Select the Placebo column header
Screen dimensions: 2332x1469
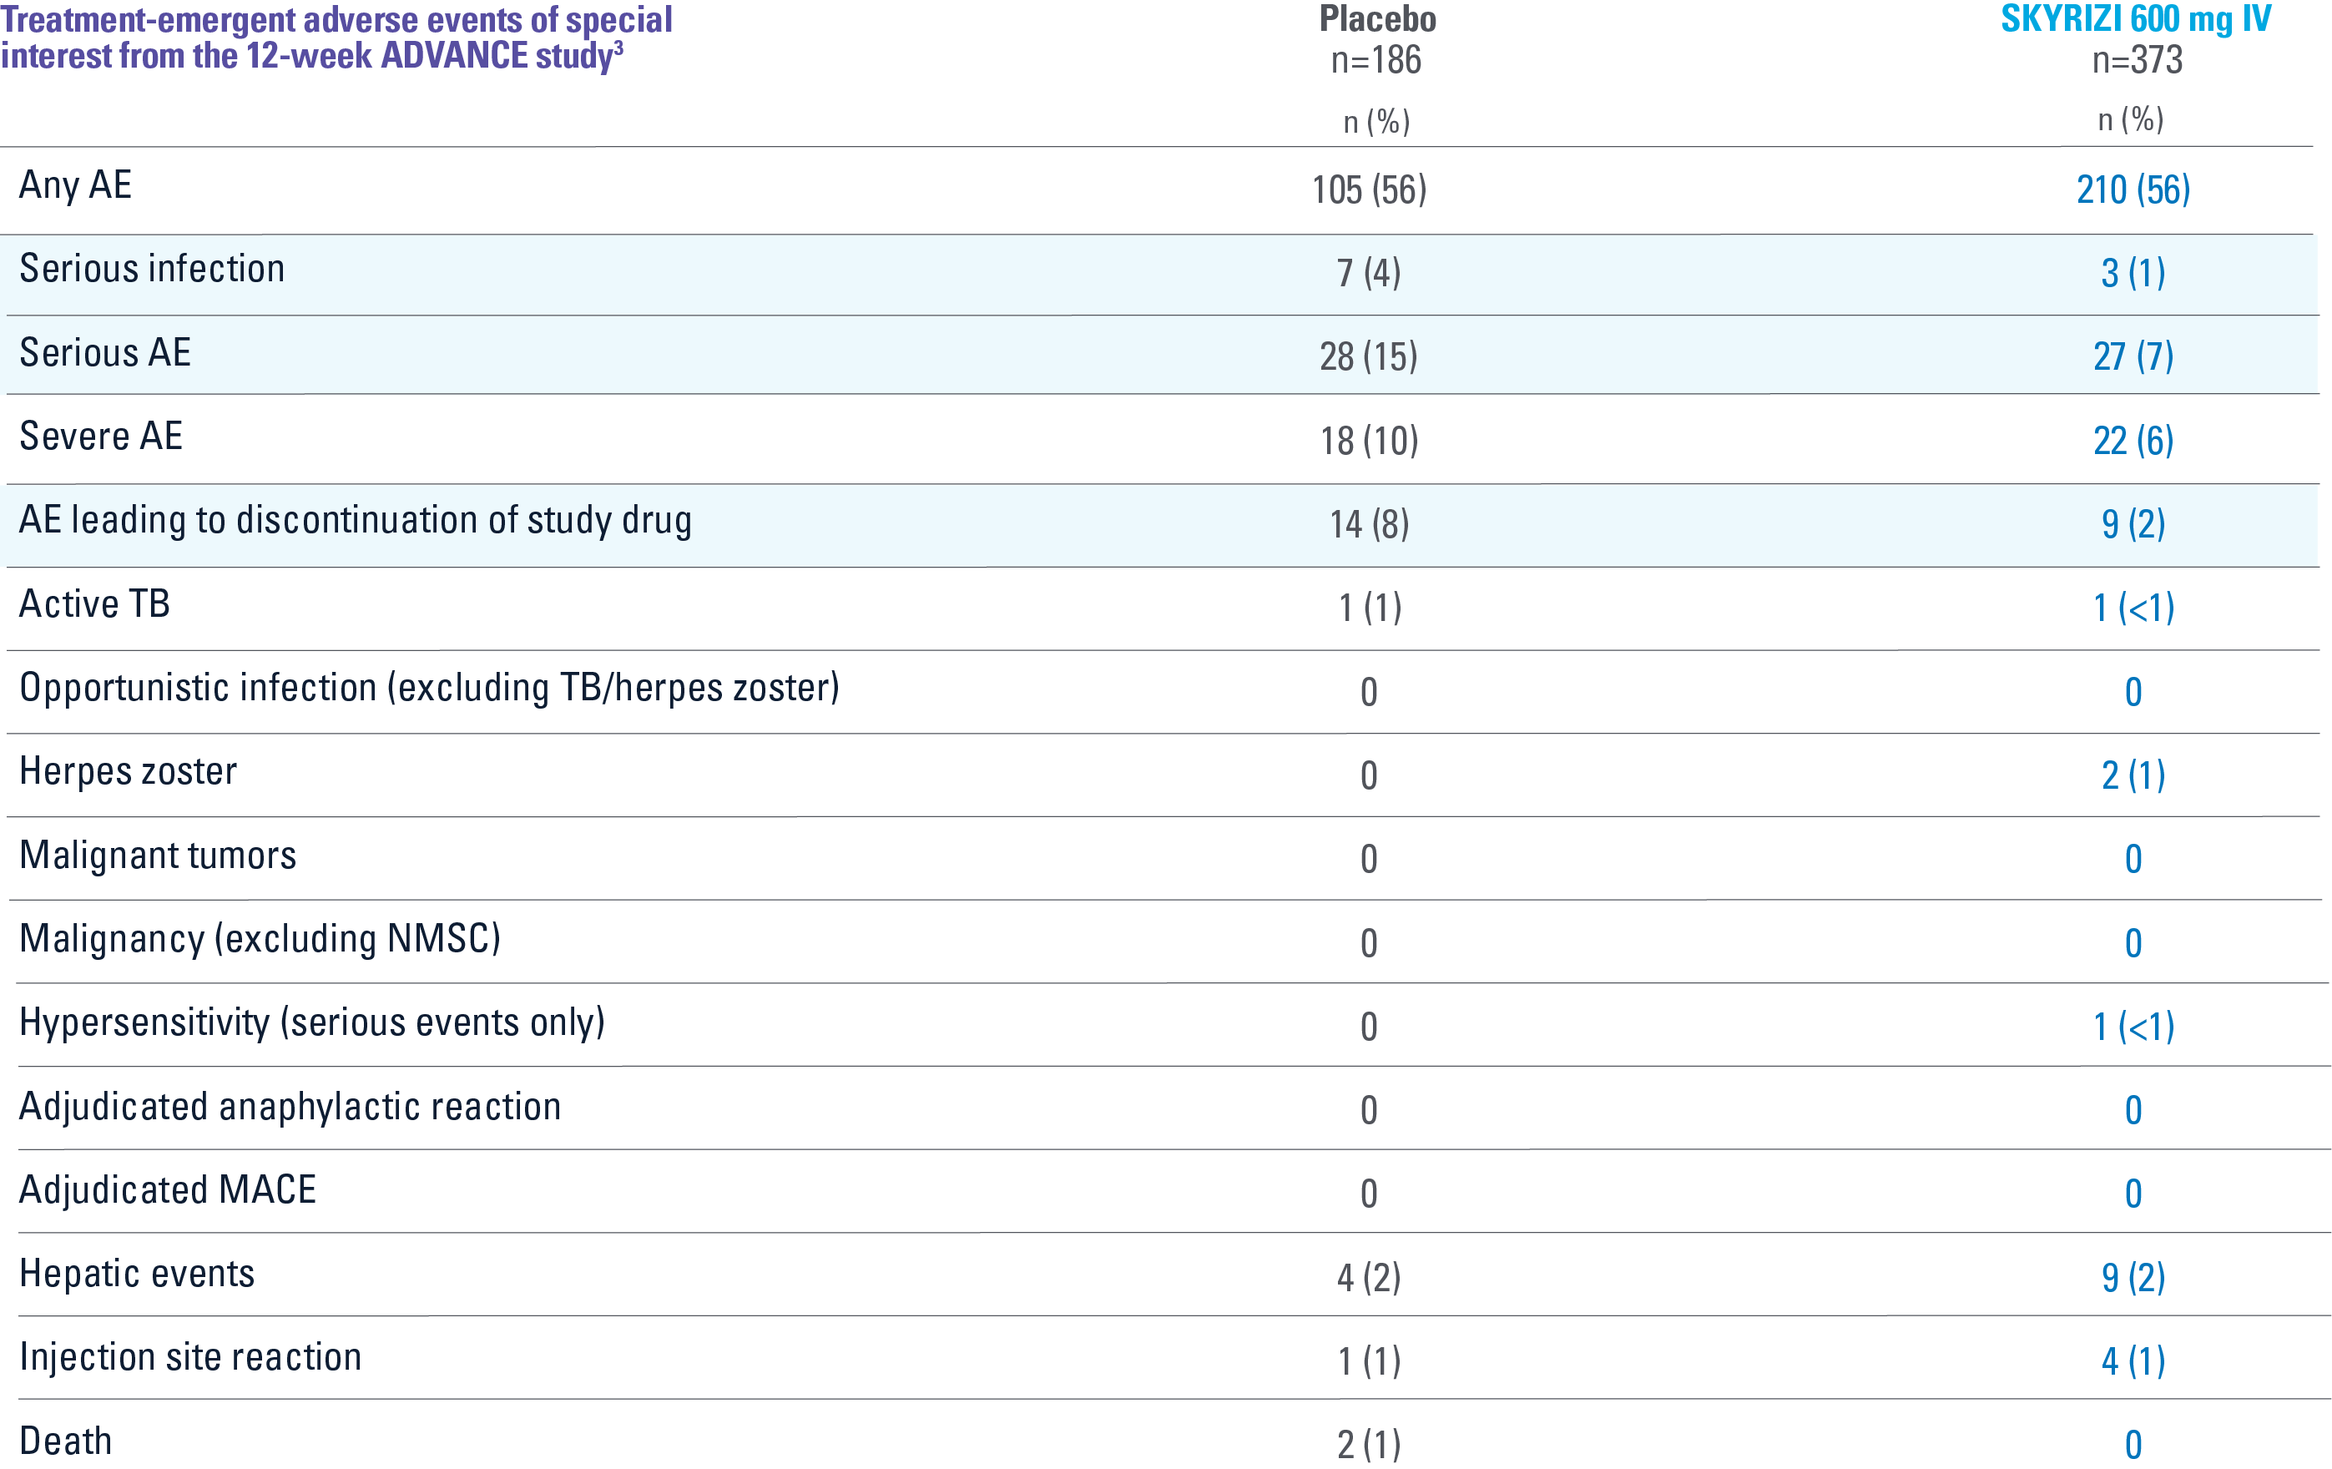click(x=1377, y=18)
